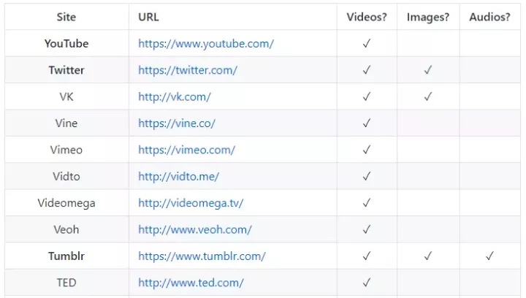Open the ted.com link

191,283
